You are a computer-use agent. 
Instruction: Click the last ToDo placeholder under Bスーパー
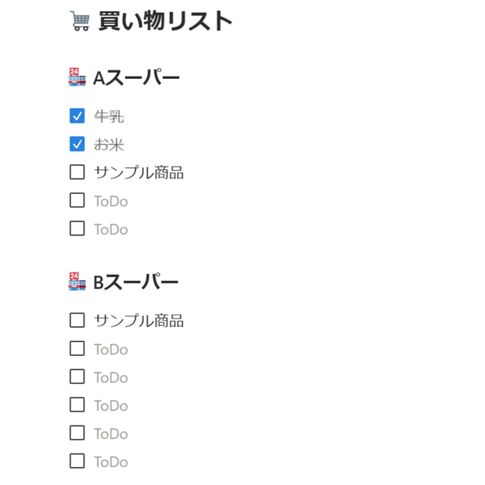(111, 462)
